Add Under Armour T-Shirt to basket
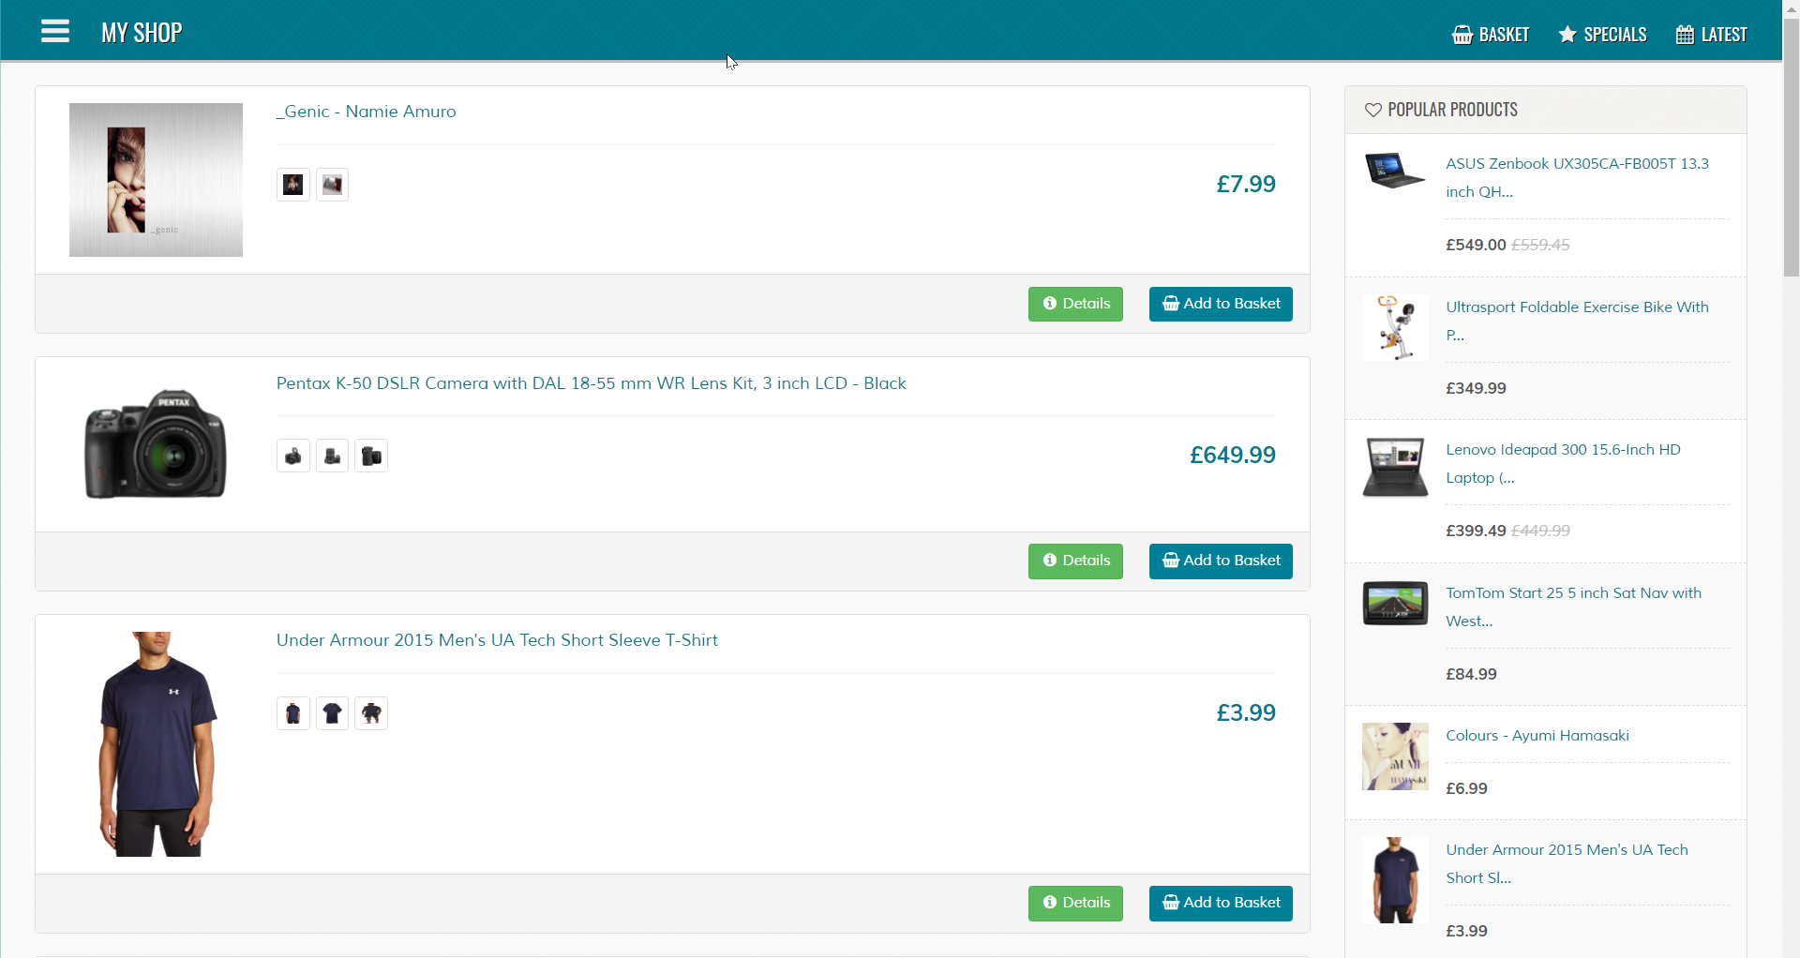 1221,903
